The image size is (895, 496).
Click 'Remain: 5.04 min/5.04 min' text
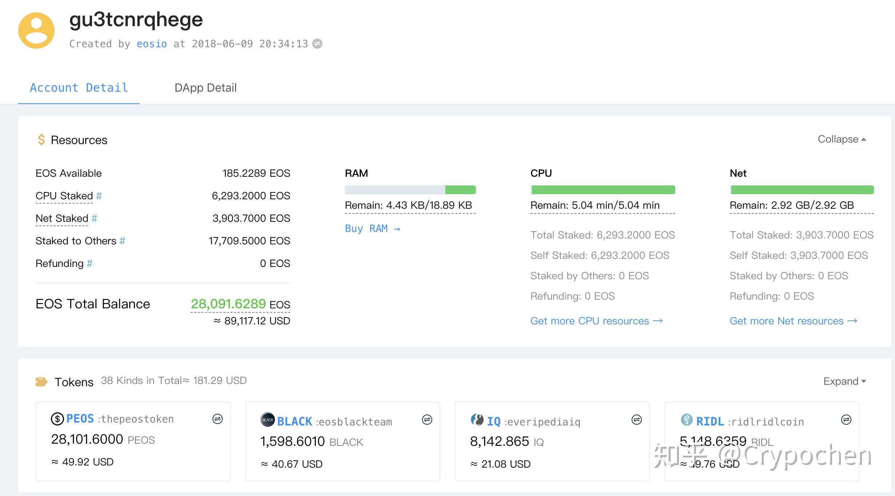click(595, 205)
